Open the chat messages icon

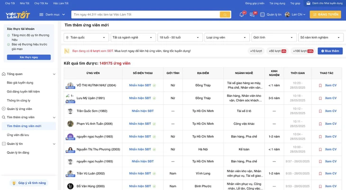pyautogui.click(x=252, y=15)
